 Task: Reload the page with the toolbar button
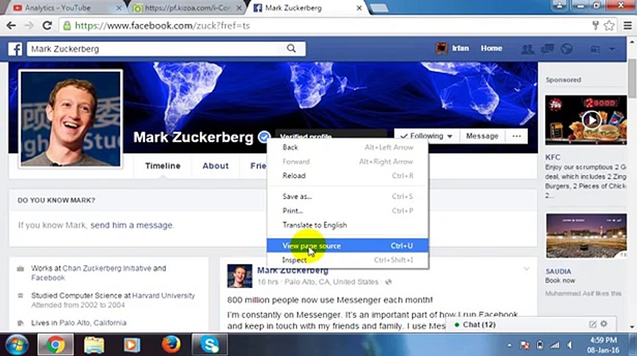point(47,26)
